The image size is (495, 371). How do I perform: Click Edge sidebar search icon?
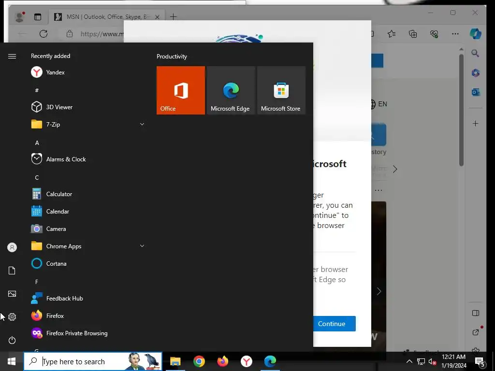click(x=476, y=53)
